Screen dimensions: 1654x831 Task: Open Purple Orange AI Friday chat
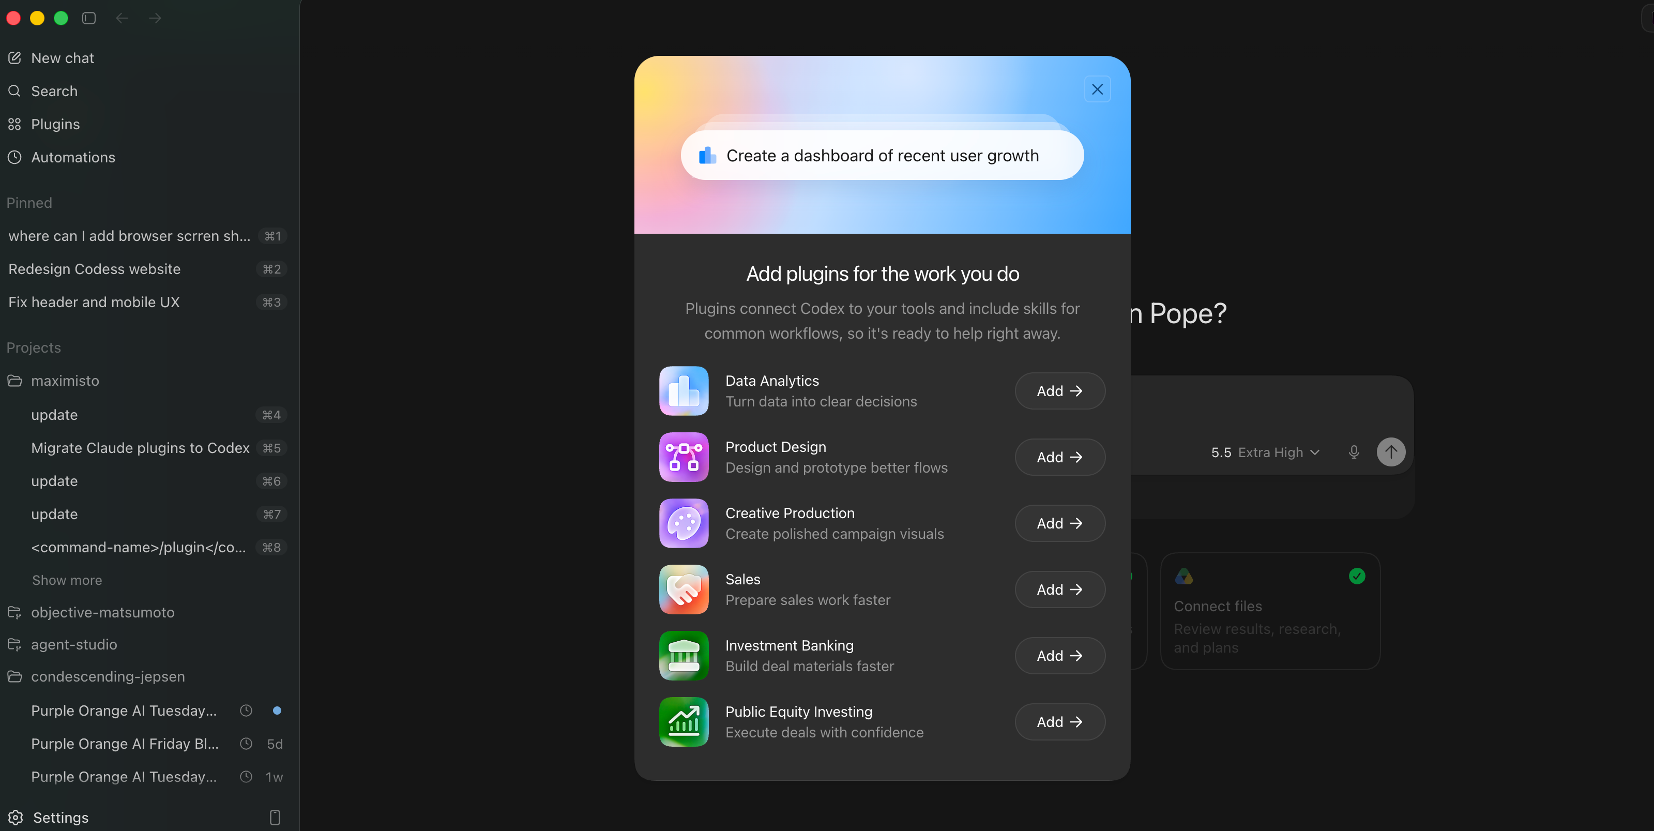click(x=147, y=744)
